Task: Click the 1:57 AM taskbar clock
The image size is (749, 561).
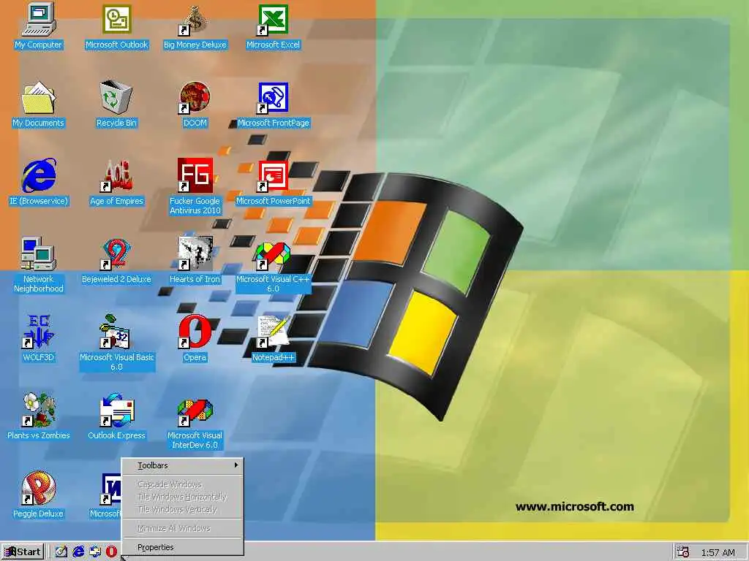Action: point(718,553)
